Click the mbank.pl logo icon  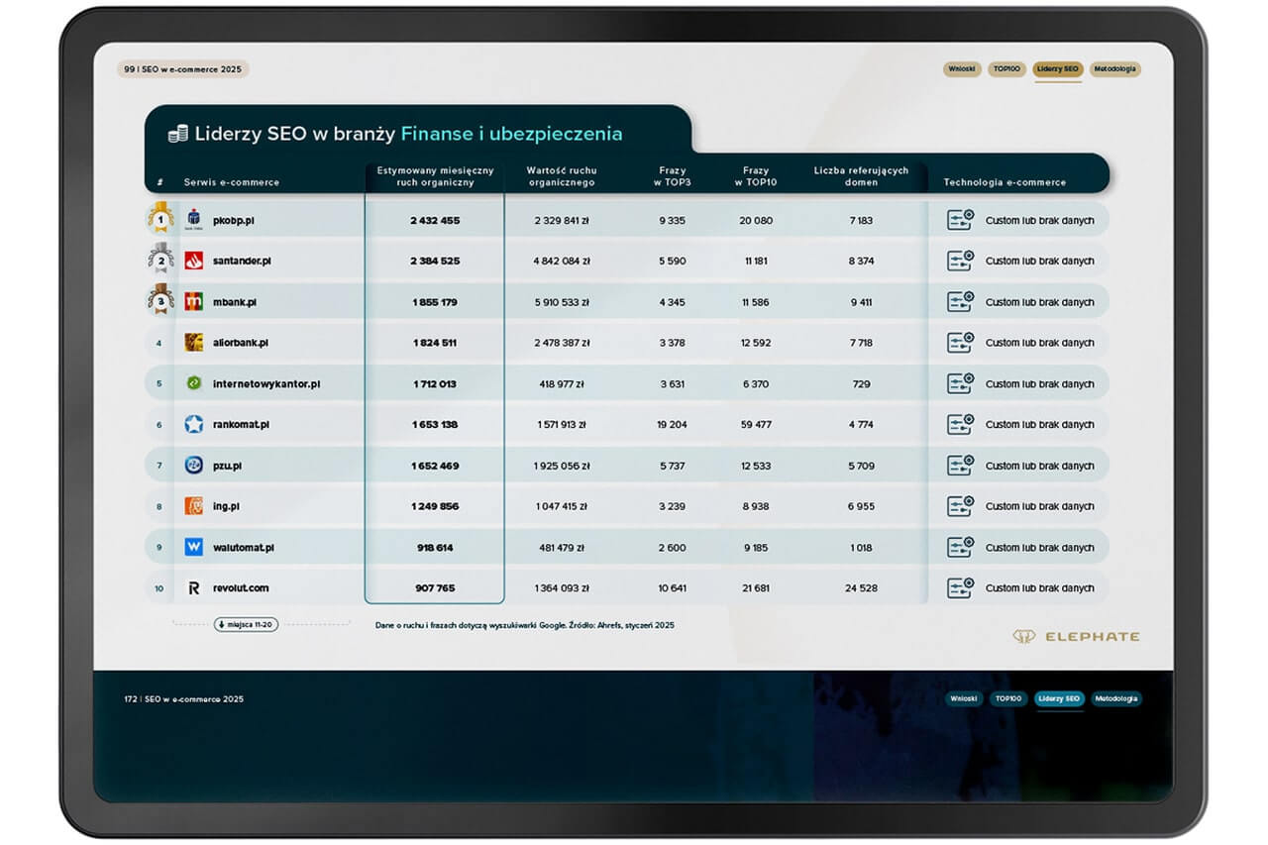pyautogui.click(x=194, y=301)
